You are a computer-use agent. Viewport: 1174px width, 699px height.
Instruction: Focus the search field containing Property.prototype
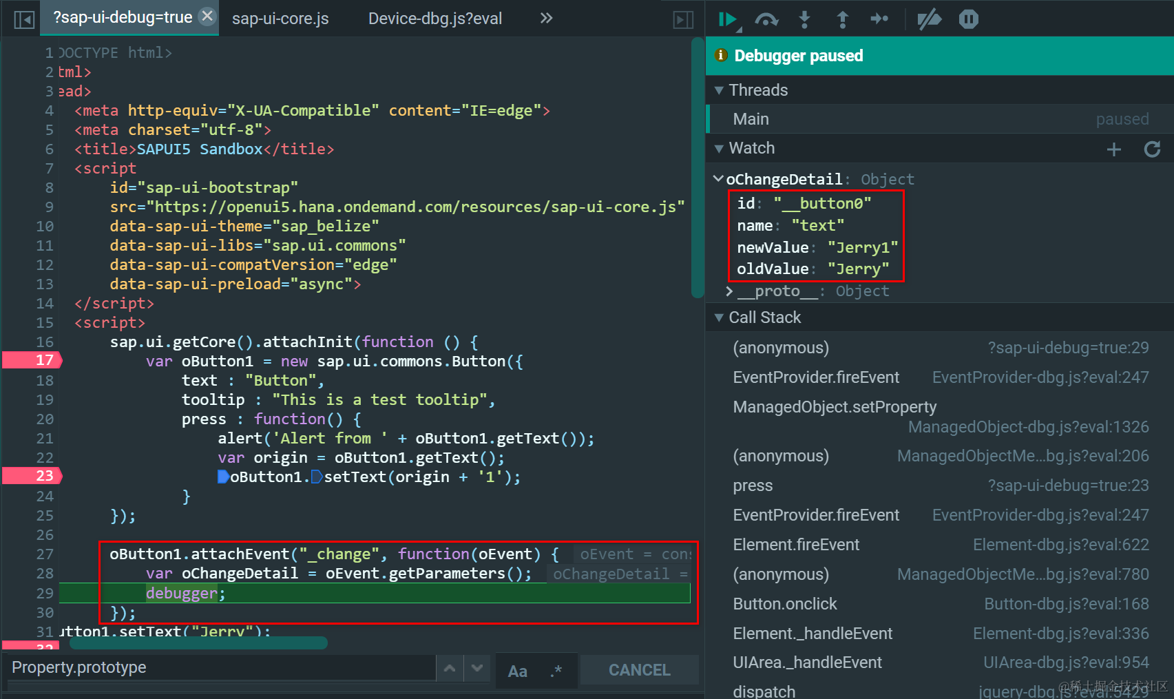click(x=220, y=667)
